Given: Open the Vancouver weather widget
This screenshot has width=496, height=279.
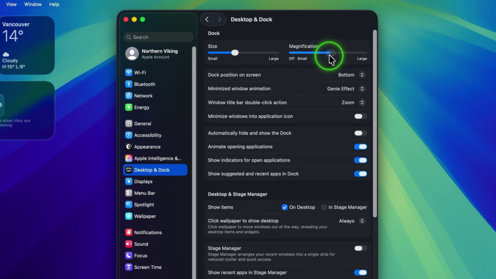Looking at the screenshot, I should pyautogui.click(x=27, y=45).
